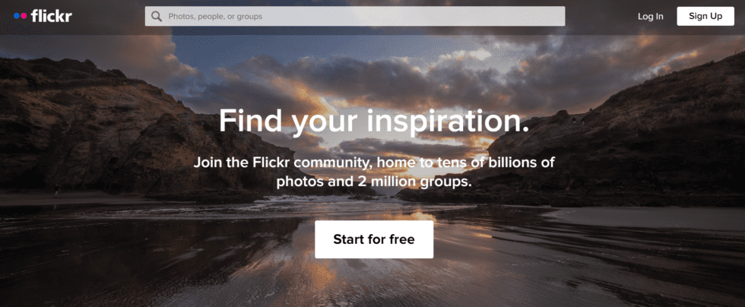Click the pink dot in Flickr logo
Image resolution: width=745 pixels, height=307 pixels.
click(x=24, y=16)
